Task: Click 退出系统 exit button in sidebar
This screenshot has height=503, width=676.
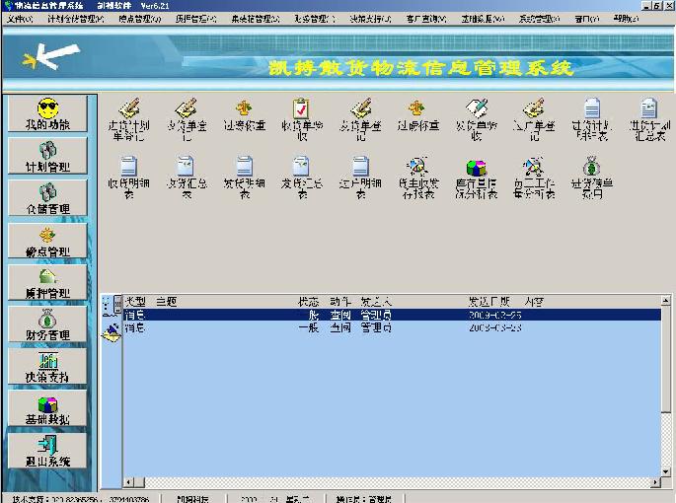Action: (47, 451)
